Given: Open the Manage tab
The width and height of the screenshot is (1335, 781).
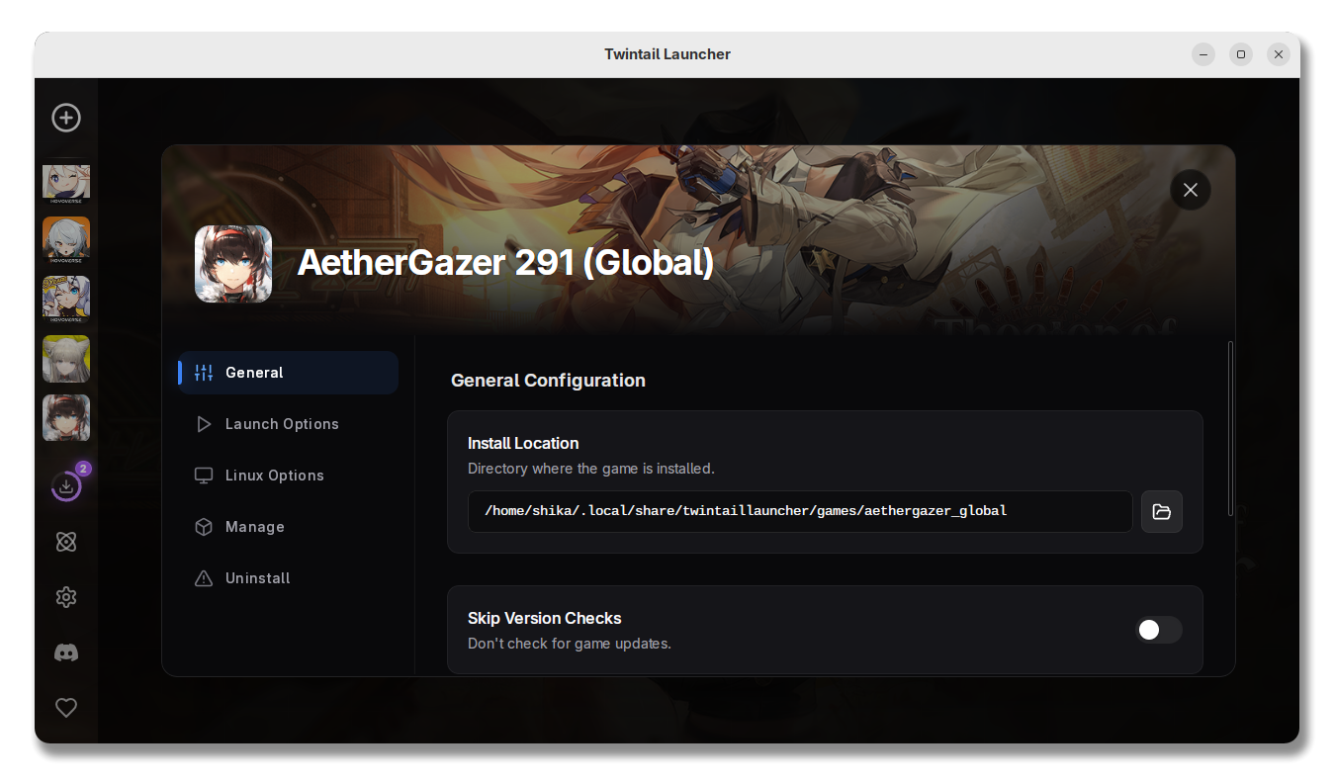Looking at the screenshot, I should pos(288,527).
